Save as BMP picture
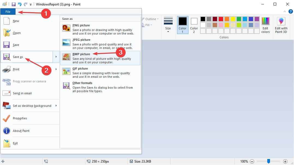Screen dimensions: 294x165 point(100,58)
